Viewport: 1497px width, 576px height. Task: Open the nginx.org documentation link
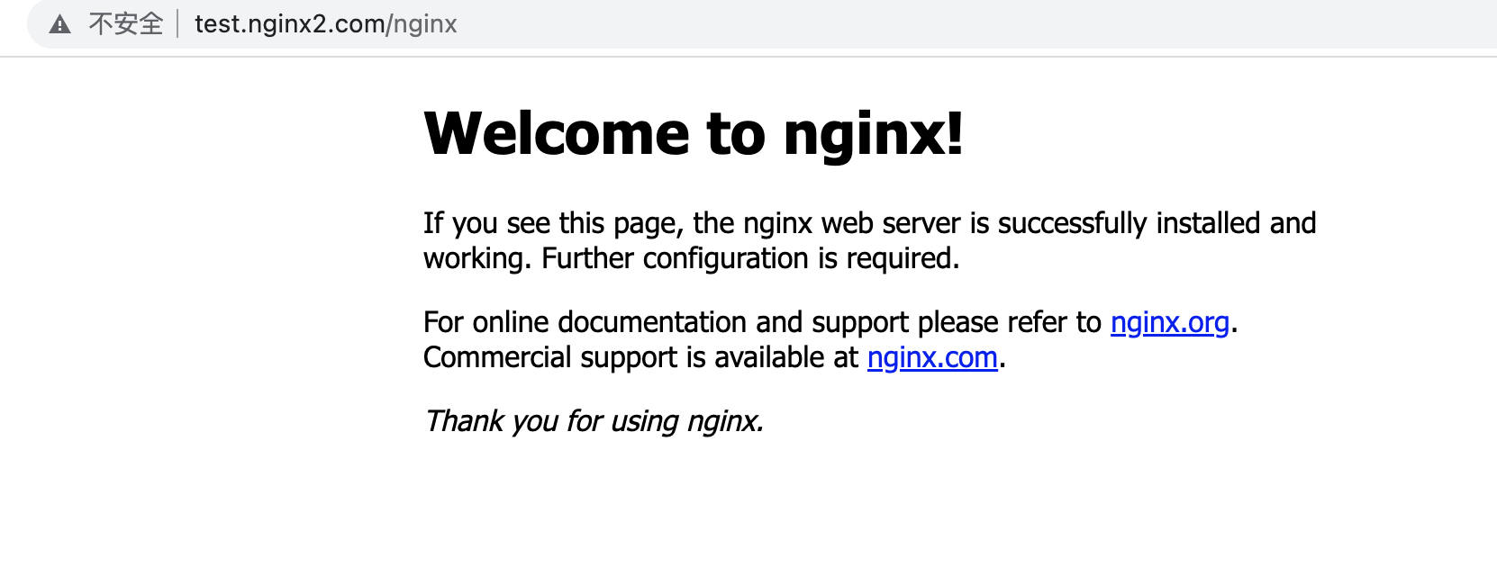[x=1170, y=323]
